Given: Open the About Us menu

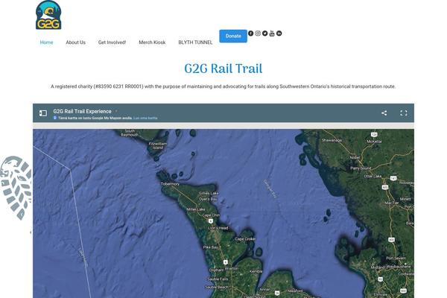Looking at the screenshot, I should [75, 42].
